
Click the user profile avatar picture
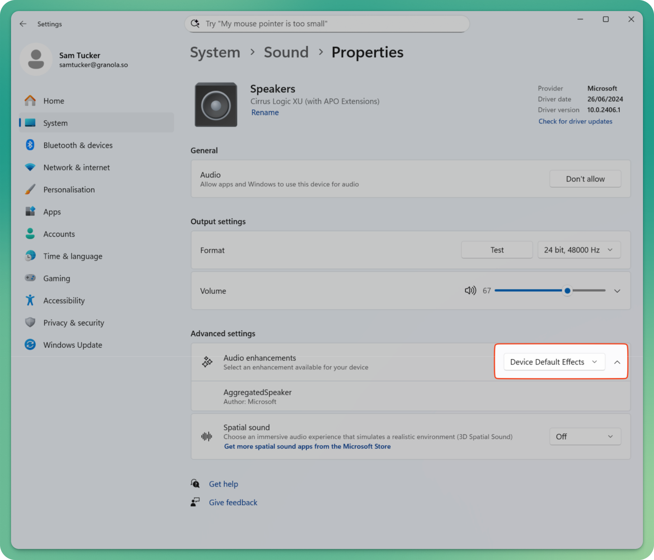coord(36,59)
